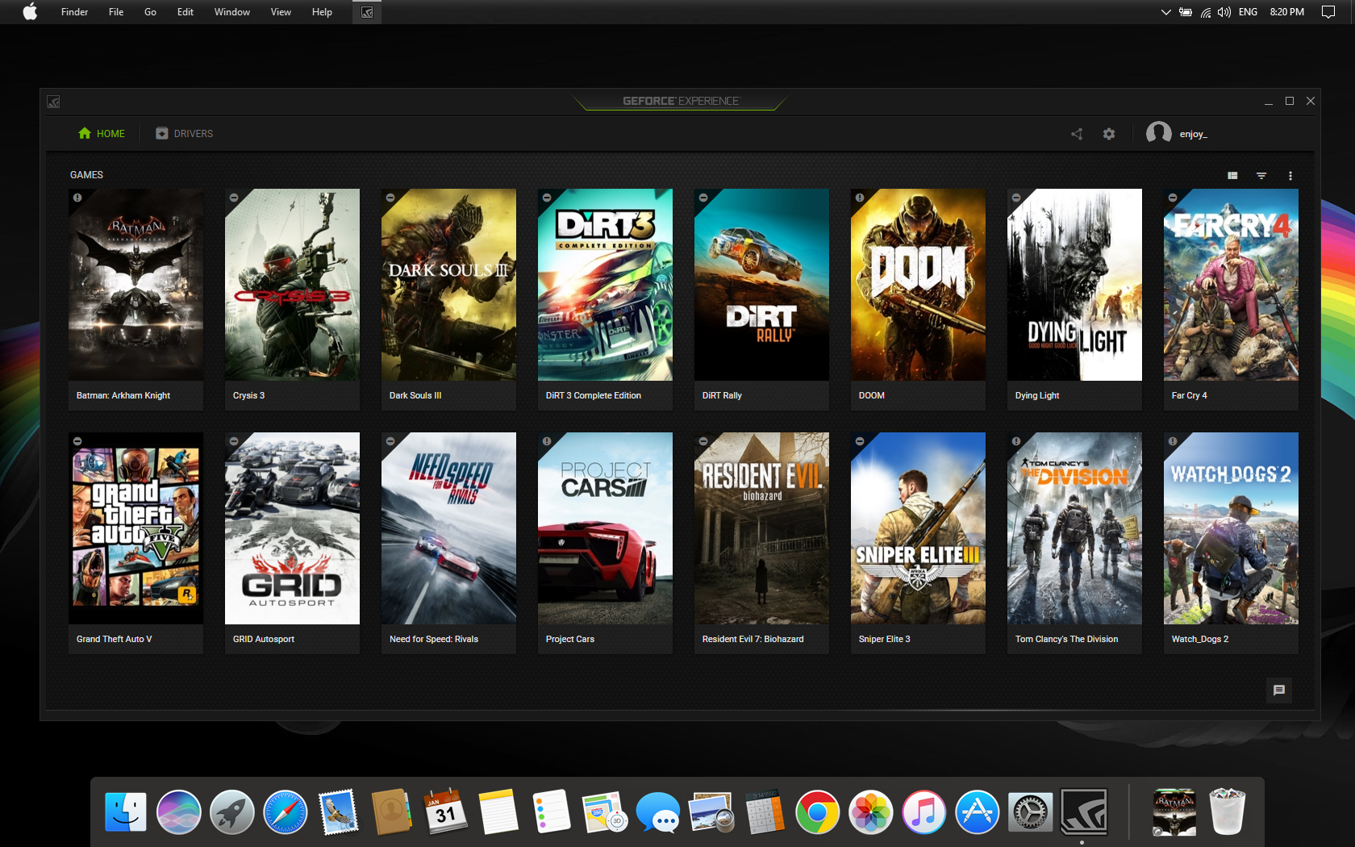This screenshot has height=847, width=1355.
Task: Click the ENG input language indicator
Action: [x=1248, y=12]
